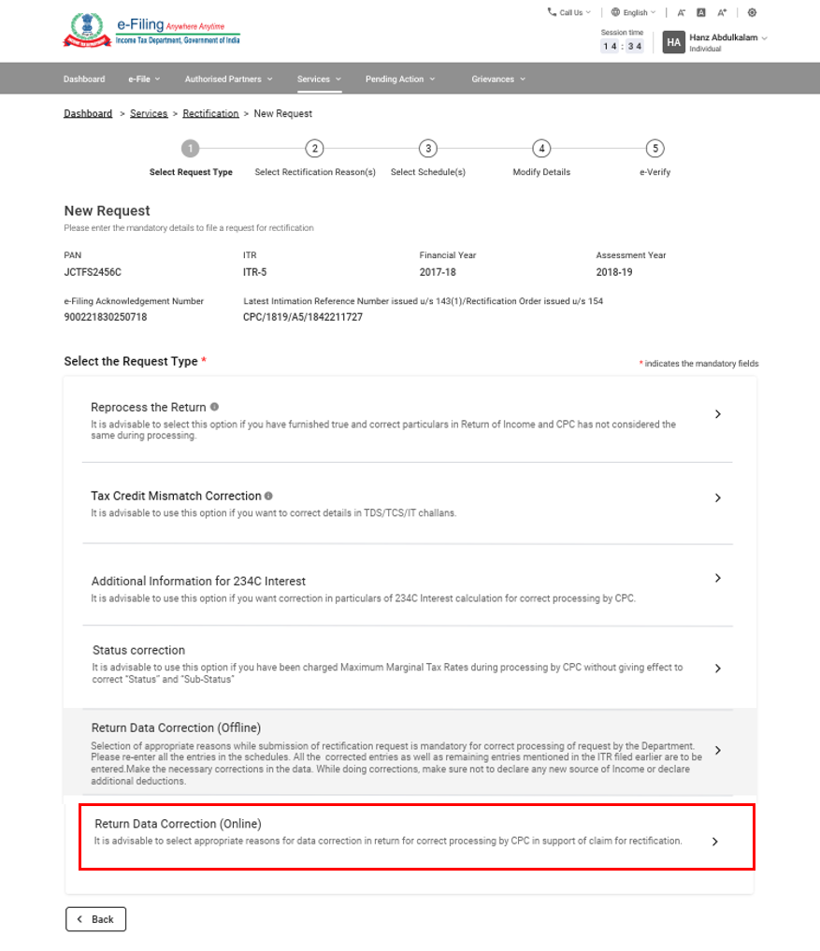Click the e-Filing portal logo

[151, 31]
